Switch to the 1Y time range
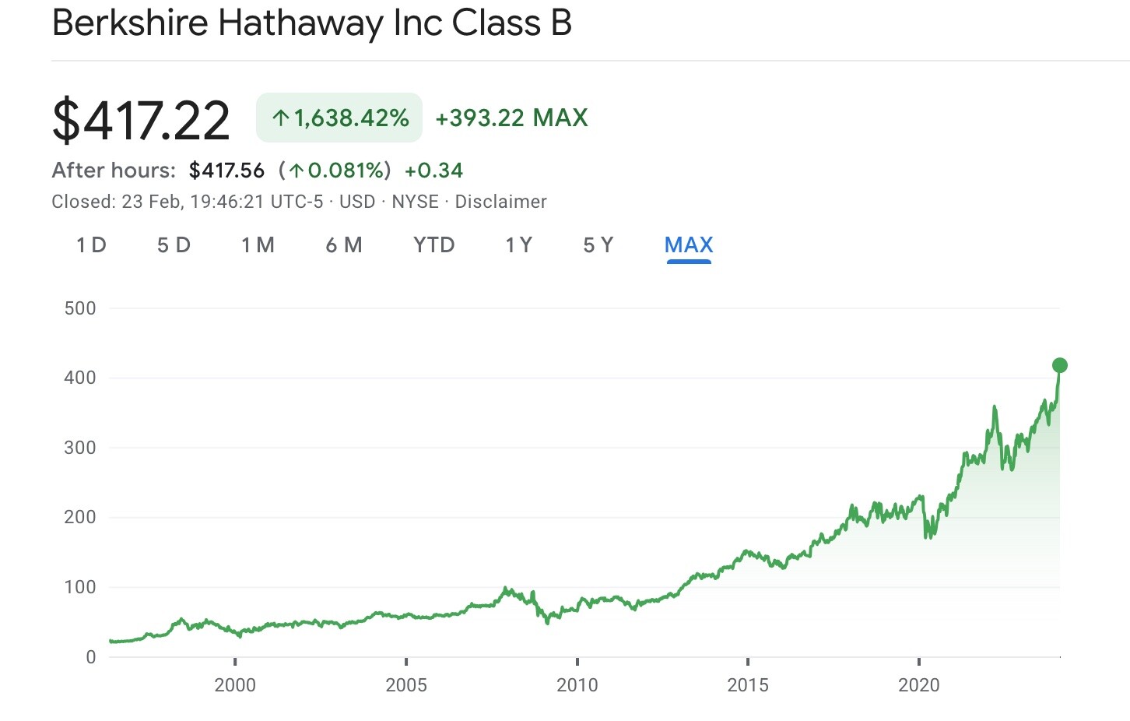This screenshot has height=721, width=1130. (517, 244)
